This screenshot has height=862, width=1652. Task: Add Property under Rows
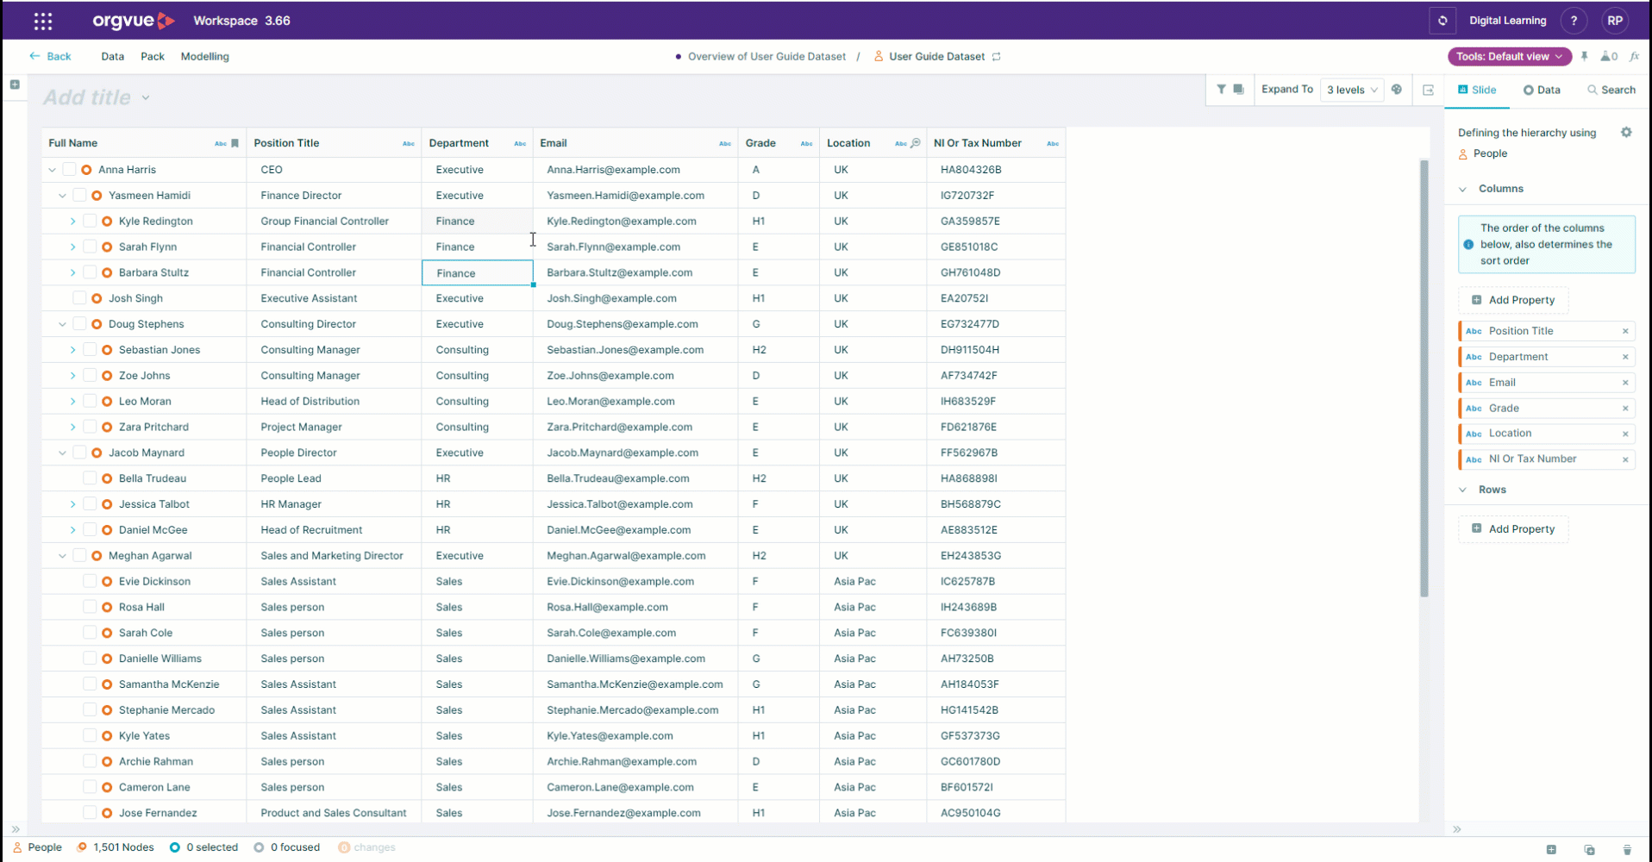pyautogui.click(x=1513, y=529)
